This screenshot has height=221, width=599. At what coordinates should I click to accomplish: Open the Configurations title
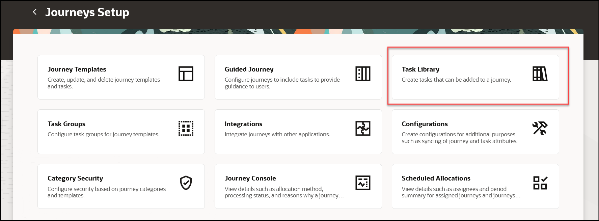pyautogui.click(x=425, y=124)
